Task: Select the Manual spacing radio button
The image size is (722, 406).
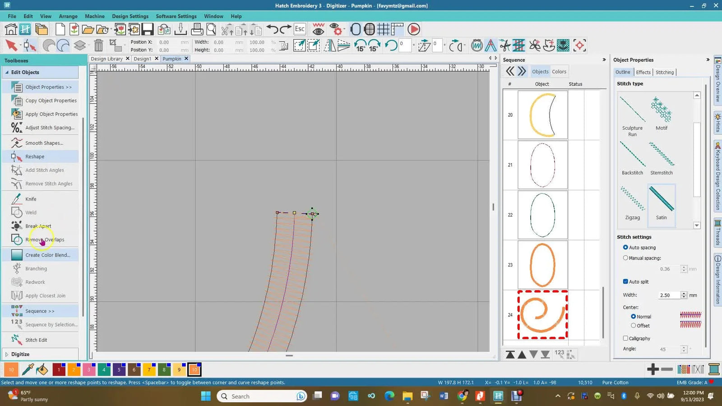Action: tap(625, 258)
